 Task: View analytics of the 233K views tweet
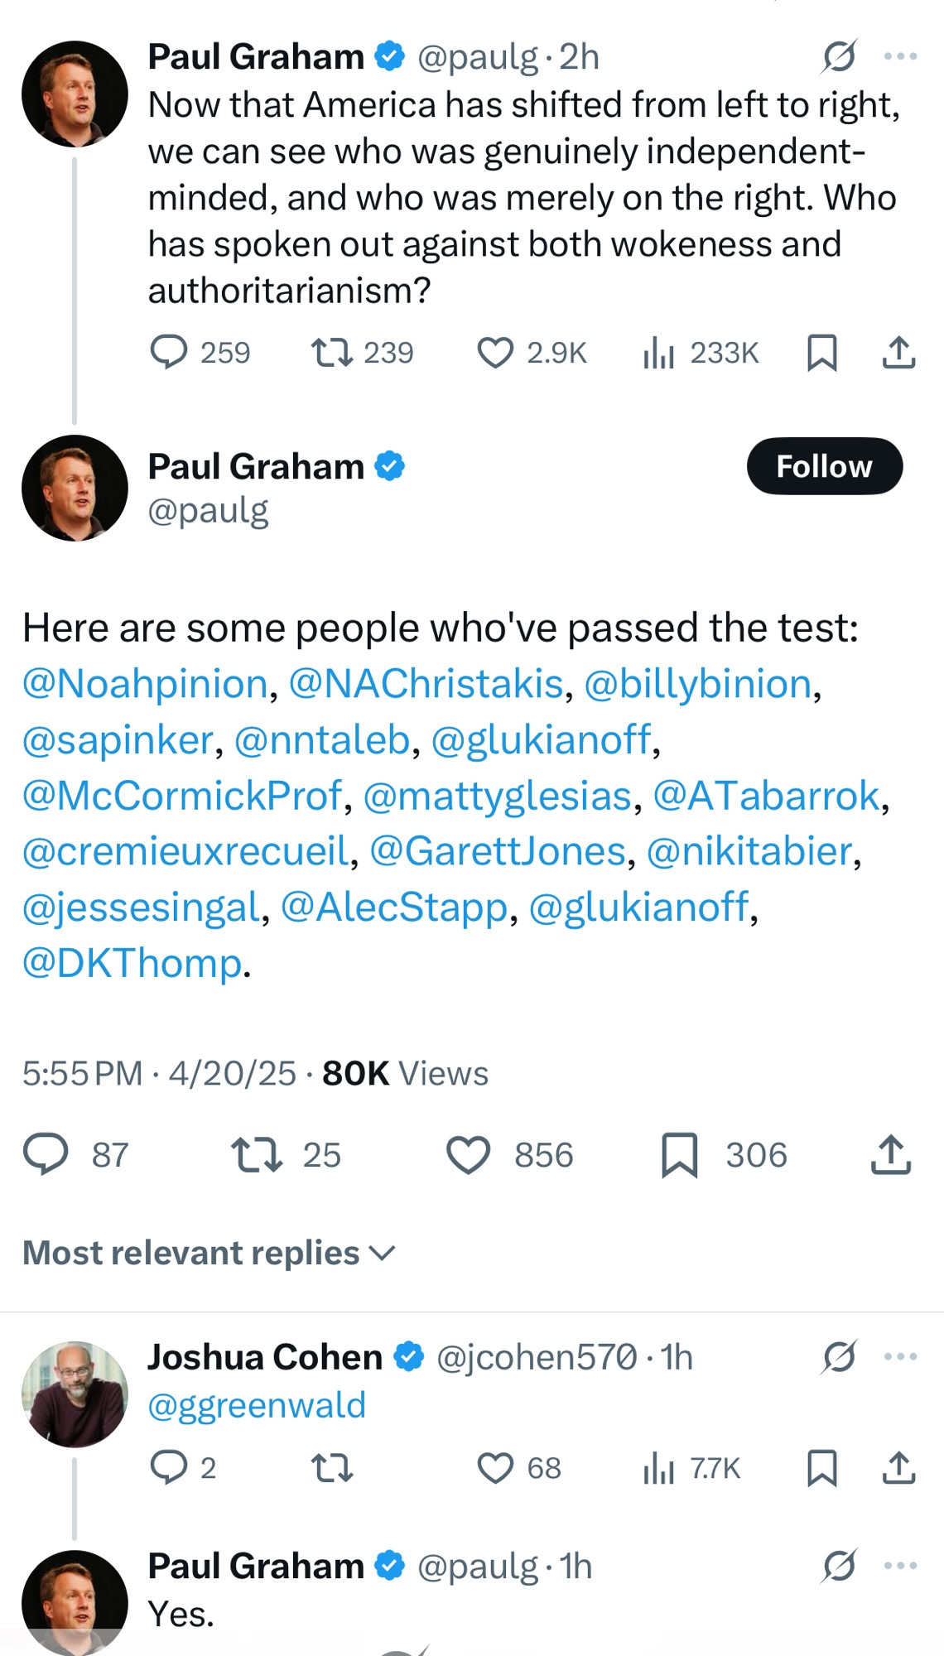[659, 353]
